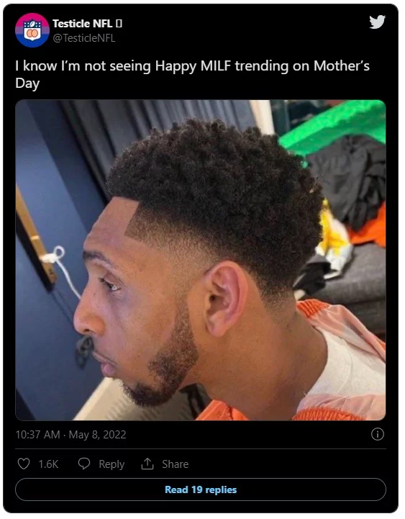Click the Reply text label
The height and width of the screenshot is (519, 405).
pos(112,464)
